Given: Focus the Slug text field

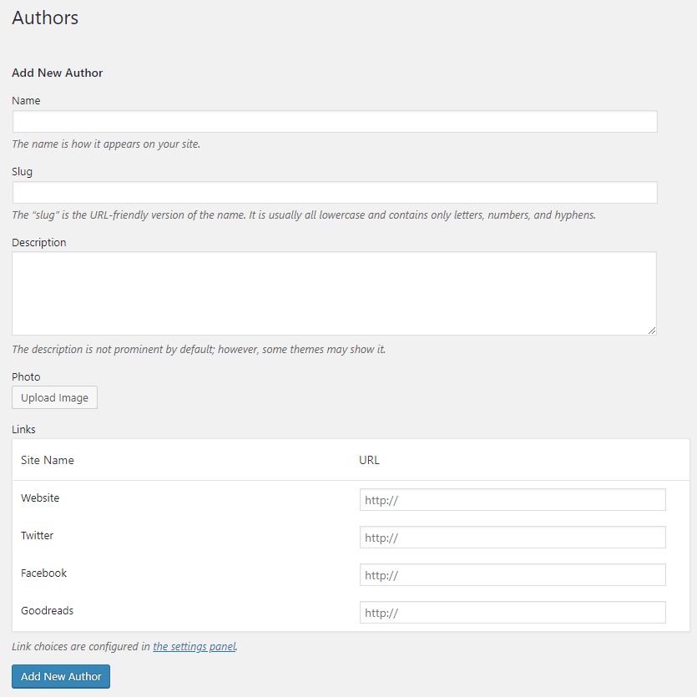Looking at the screenshot, I should (x=335, y=193).
